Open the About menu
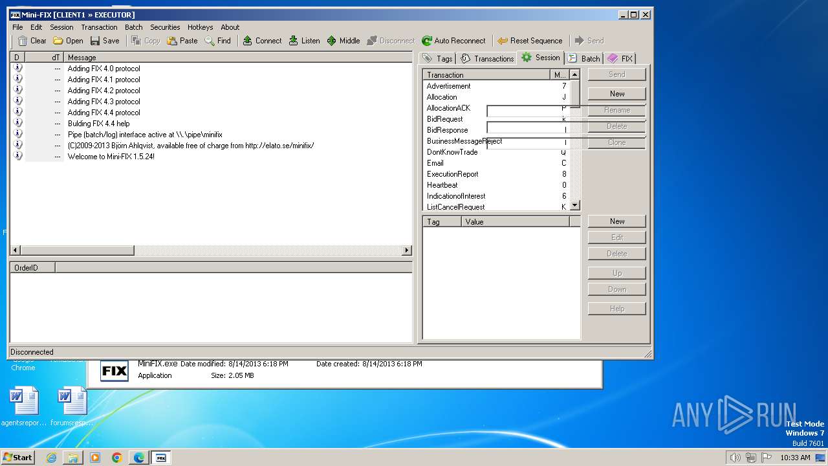Image resolution: width=828 pixels, height=466 pixels. coord(230,27)
